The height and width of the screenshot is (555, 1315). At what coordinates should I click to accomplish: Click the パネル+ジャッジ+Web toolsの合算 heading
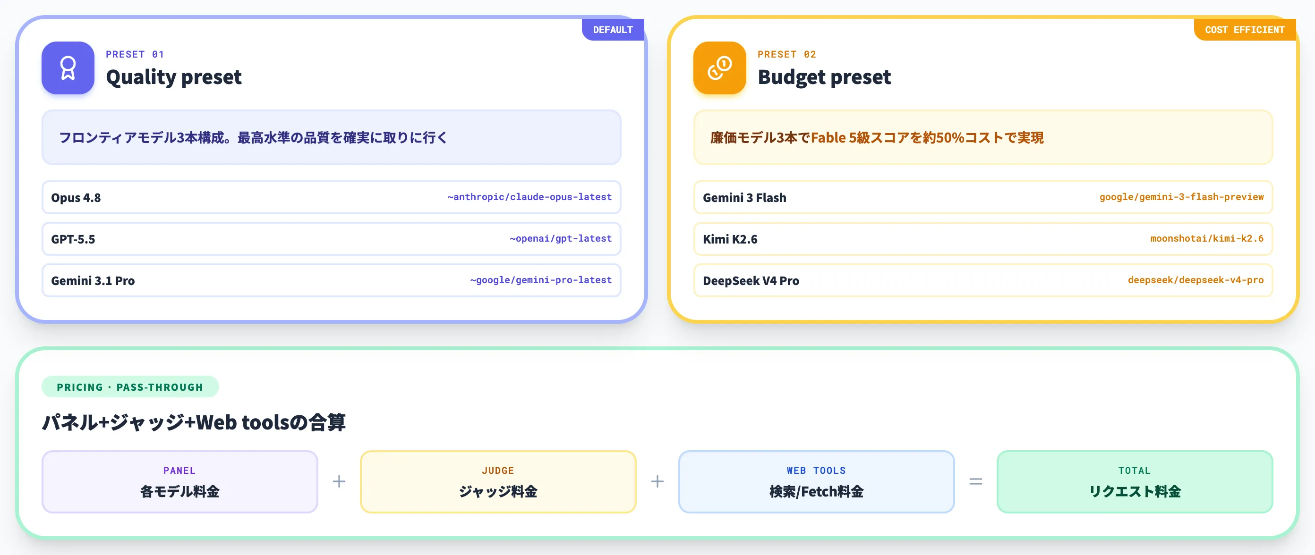pos(194,422)
